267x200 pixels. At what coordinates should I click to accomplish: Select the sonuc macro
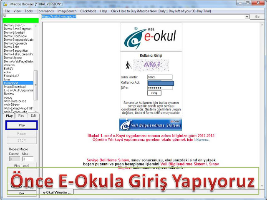click(8, 97)
